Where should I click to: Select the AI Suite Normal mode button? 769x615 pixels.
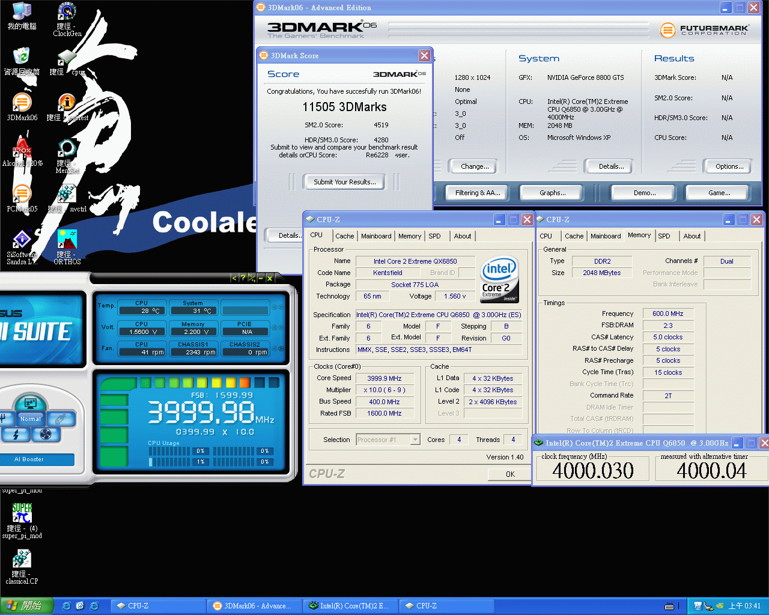(x=31, y=419)
